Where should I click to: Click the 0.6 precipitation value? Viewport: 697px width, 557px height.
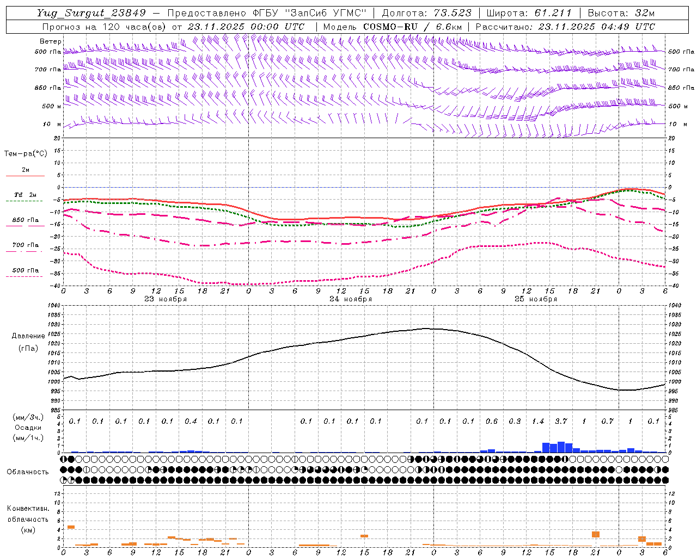tap(491, 422)
